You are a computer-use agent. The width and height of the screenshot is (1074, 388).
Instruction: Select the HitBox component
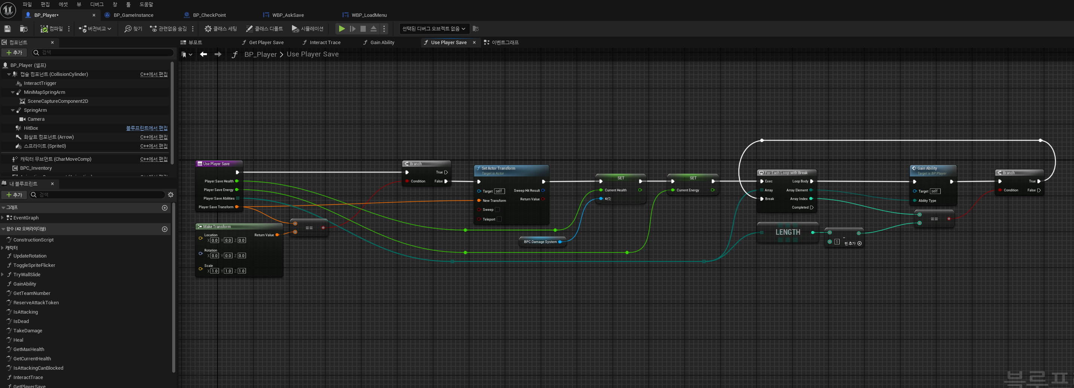point(31,128)
